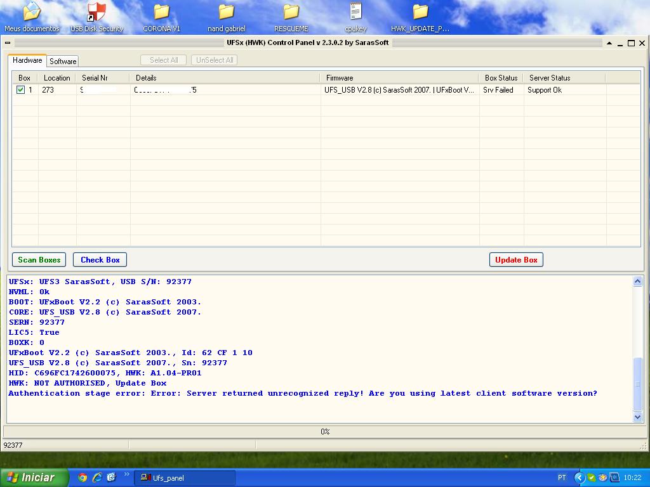Screen dimensions: 650x487
Task: Show hidden tray icons arrow
Action: pyautogui.click(x=579, y=478)
